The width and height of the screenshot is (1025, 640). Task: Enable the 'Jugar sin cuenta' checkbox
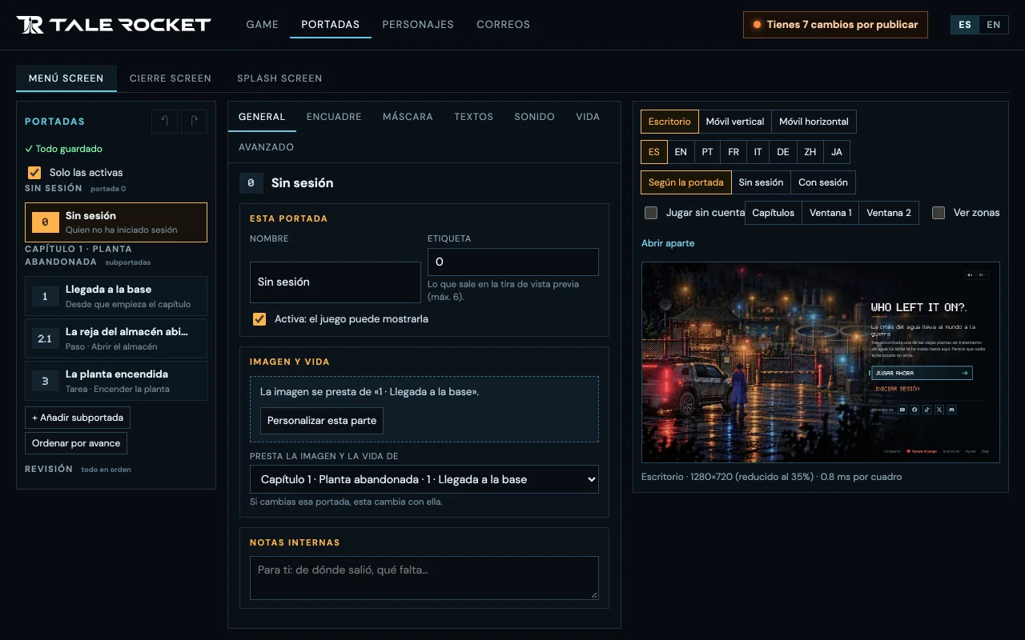pos(651,213)
